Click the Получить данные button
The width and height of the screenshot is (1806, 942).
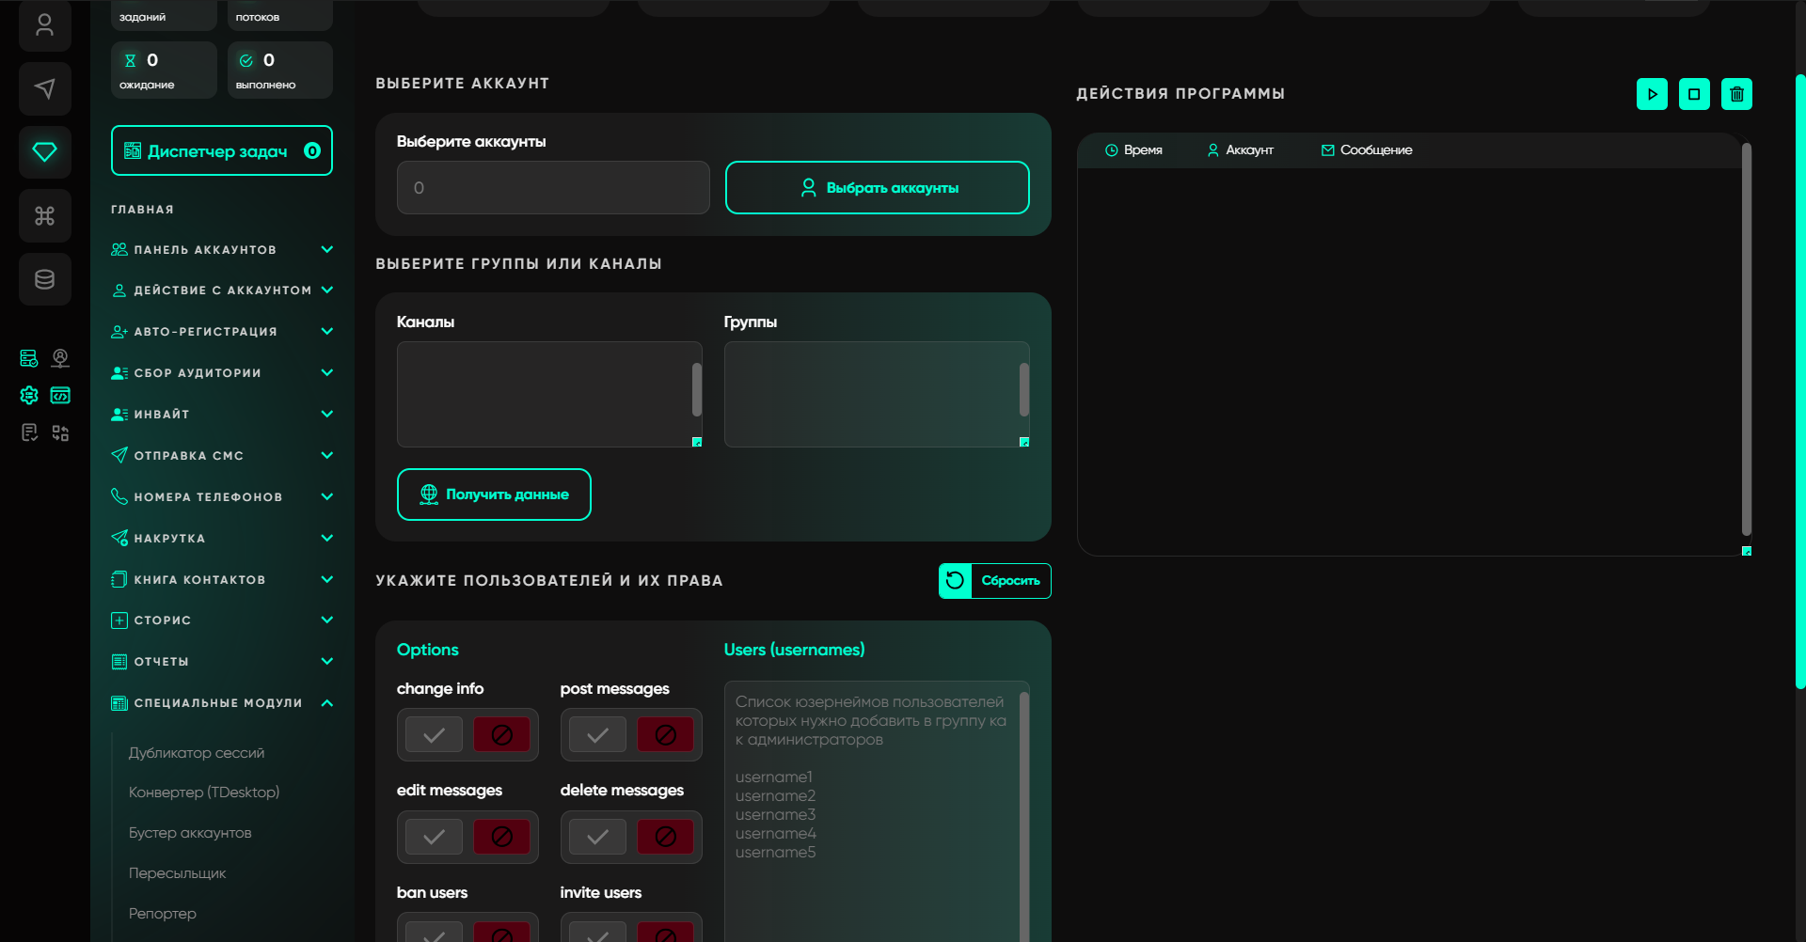coord(494,495)
